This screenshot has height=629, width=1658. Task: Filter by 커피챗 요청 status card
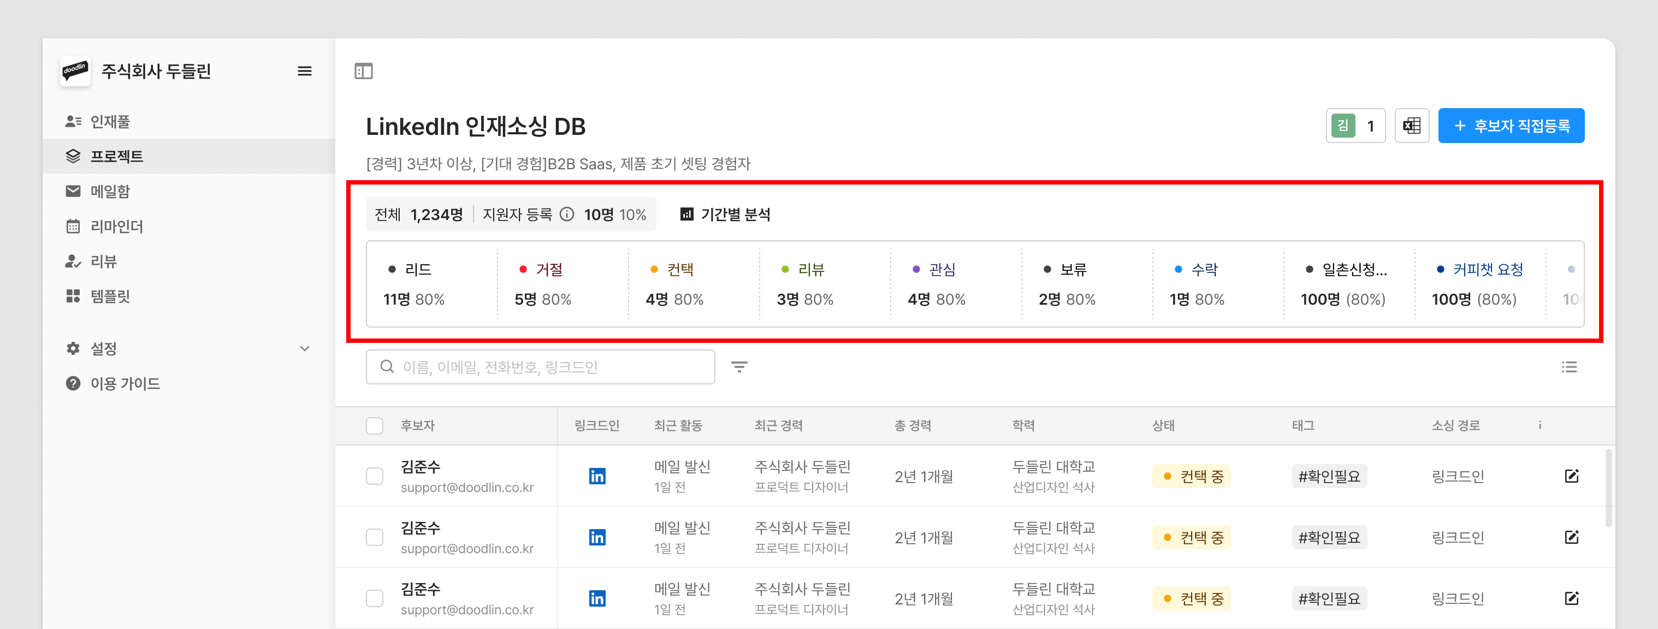click(1481, 284)
